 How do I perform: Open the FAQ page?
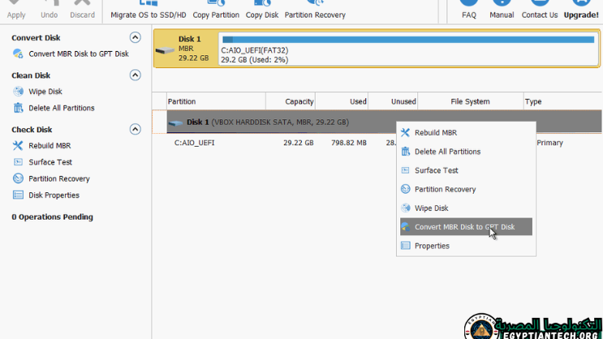click(469, 10)
